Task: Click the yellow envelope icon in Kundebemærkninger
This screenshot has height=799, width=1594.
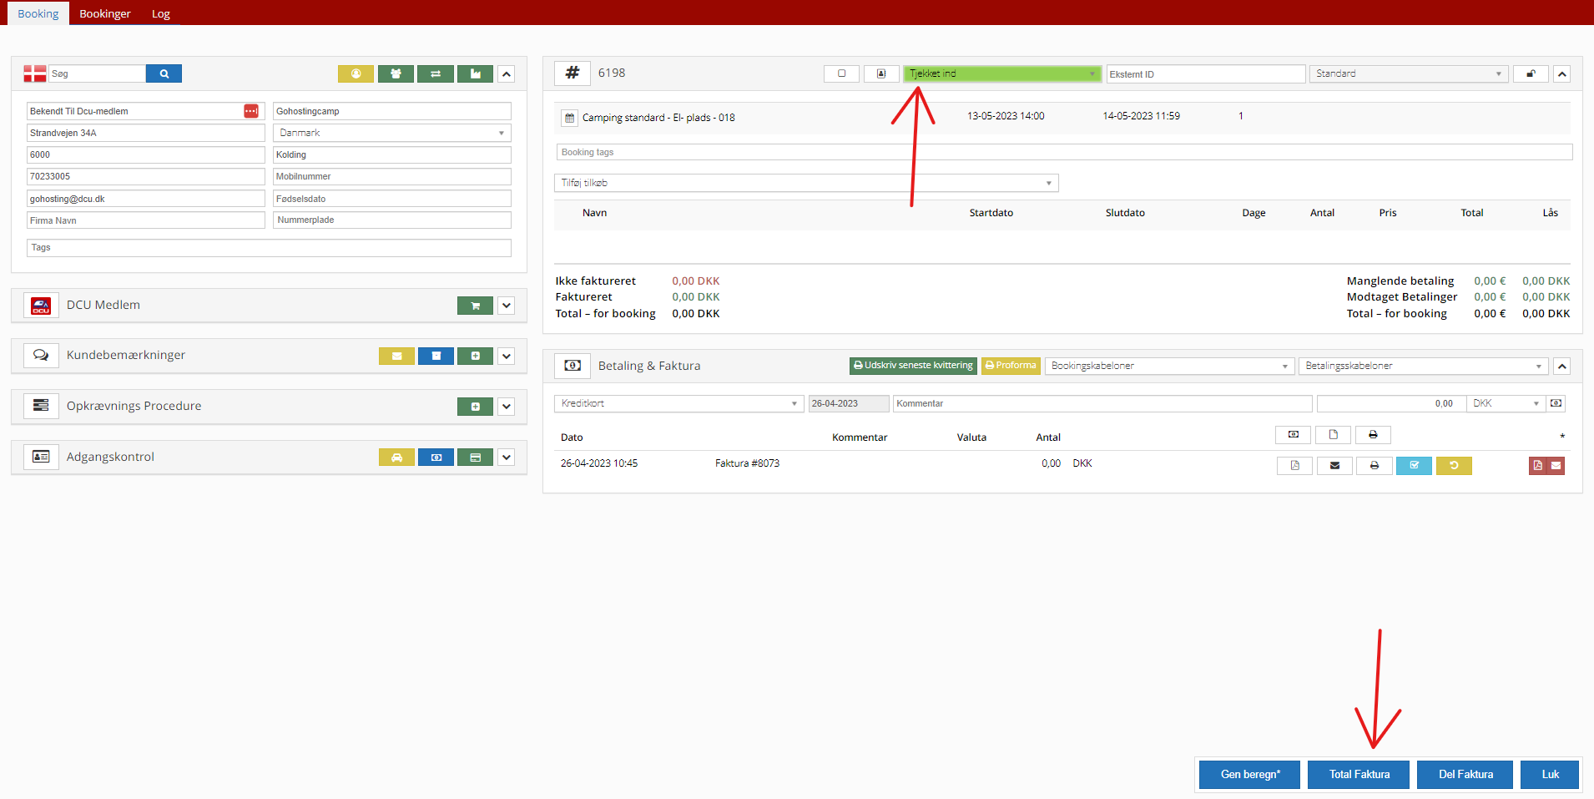Action: coord(396,357)
